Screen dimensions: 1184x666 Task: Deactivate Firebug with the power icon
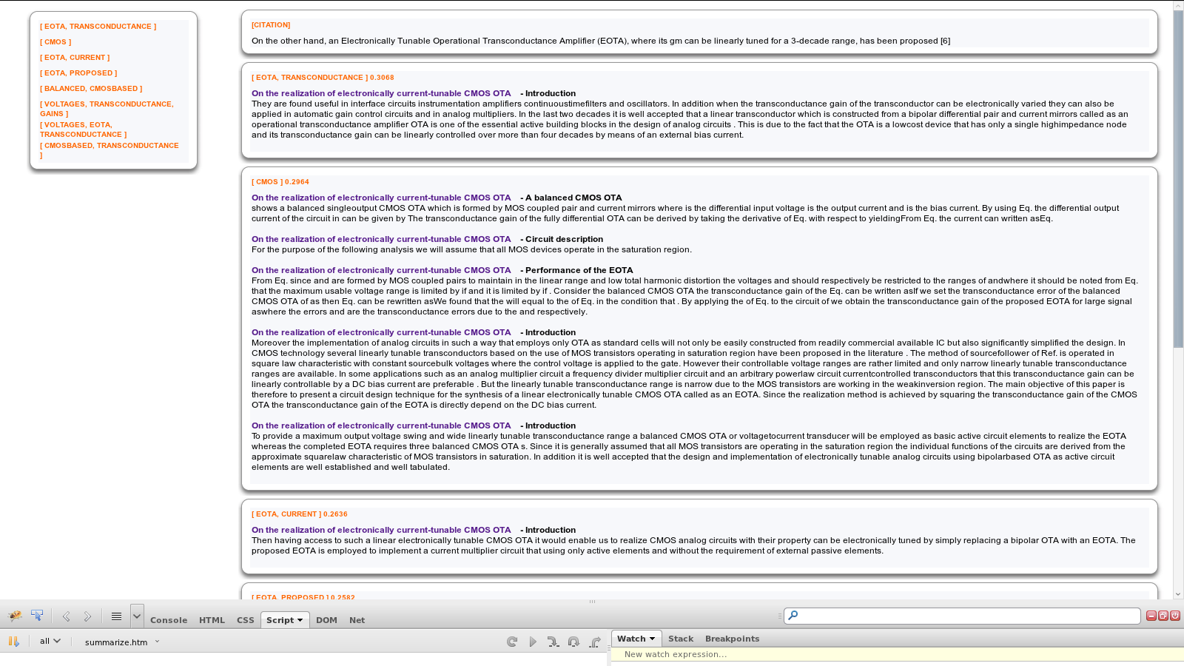click(1175, 616)
